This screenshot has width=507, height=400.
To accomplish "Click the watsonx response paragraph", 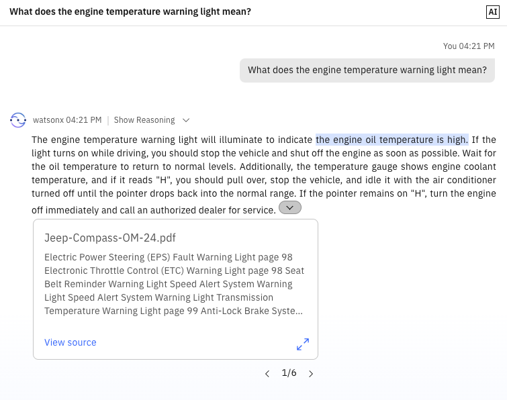I will pyautogui.click(x=264, y=174).
